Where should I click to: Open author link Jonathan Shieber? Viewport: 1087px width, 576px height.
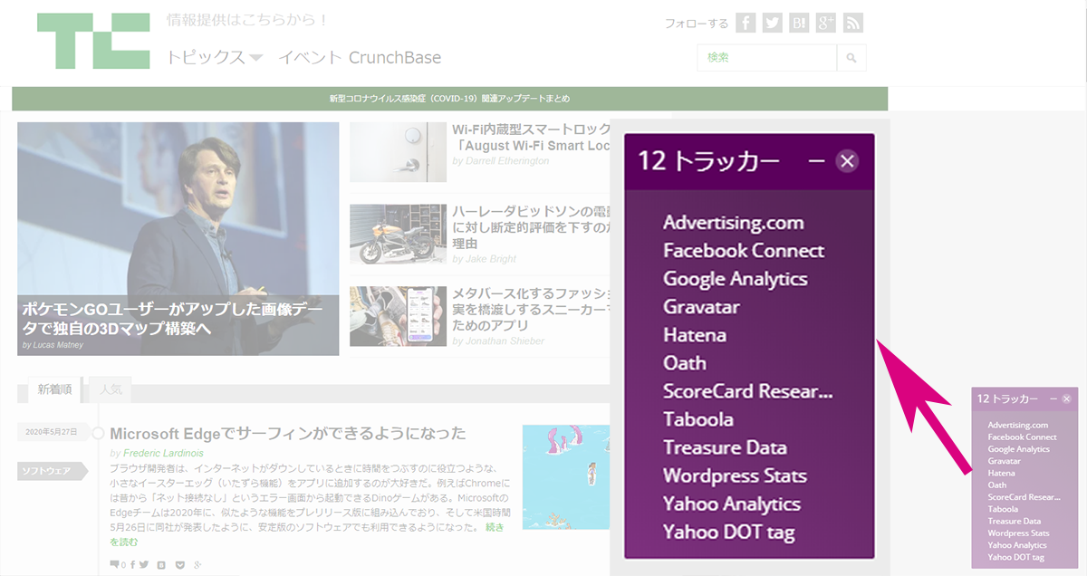coord(505,341)
